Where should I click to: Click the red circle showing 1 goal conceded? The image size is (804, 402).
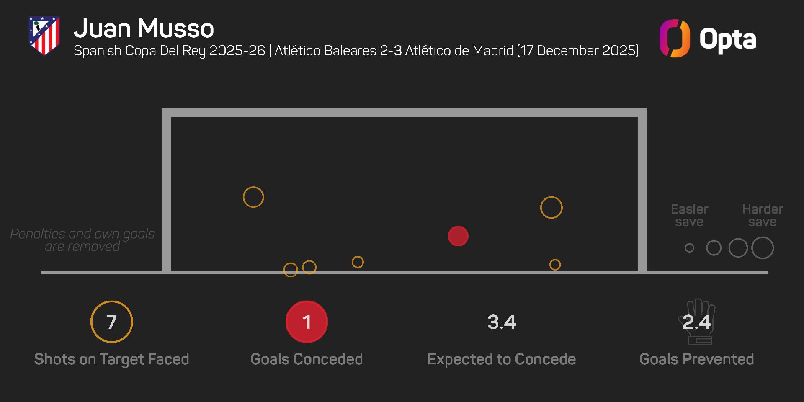point(307,322)
